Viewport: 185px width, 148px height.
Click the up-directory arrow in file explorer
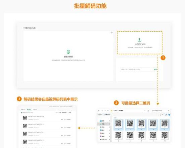click(x=108, y=111)
